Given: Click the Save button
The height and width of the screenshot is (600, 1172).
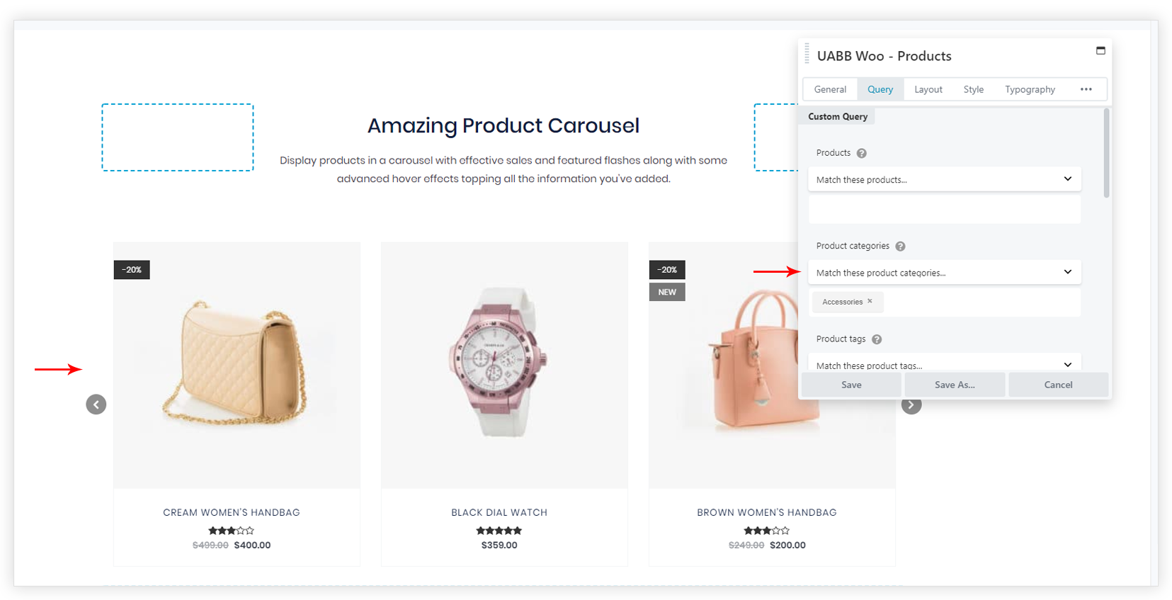Looking at the screenshot, I should point(851,385).
